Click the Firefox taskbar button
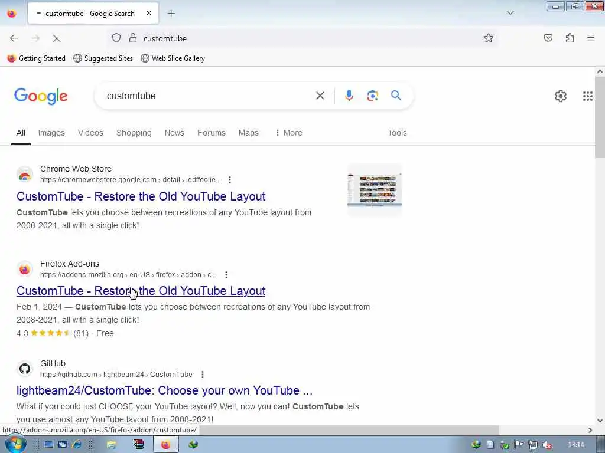 166,445
